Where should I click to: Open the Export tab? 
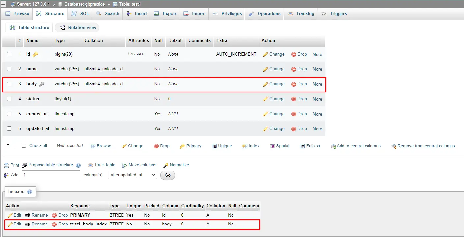point(165,13)
